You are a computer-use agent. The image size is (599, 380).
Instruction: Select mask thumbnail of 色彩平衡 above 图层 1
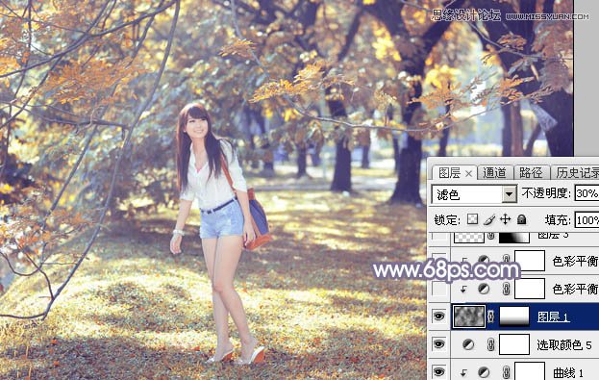pyautogui.click(x=530, y=289)
